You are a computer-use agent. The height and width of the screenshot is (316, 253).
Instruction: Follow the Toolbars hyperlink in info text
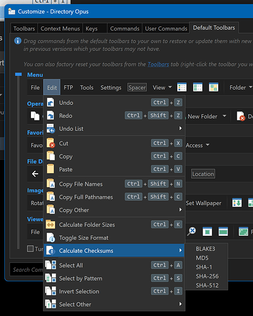pyautogui.click(x=158, y=64)
